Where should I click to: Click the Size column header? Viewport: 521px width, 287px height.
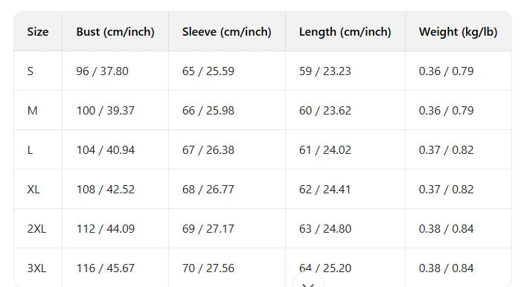[38, 32]
